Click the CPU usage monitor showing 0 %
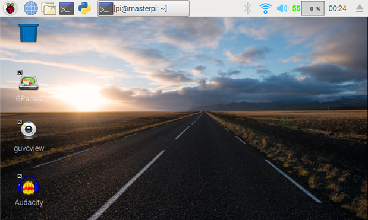The height and width of the screenshot is (220, 368). click(313, 8)
